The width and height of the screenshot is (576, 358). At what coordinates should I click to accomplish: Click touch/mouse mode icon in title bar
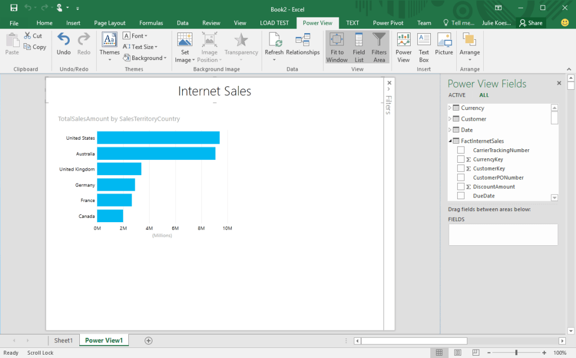click(60, 8)
